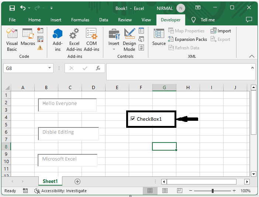This screenshot has width=259, height=197.
Task: Open the Name Box dropdown arrow
Action: coord(49,68)
